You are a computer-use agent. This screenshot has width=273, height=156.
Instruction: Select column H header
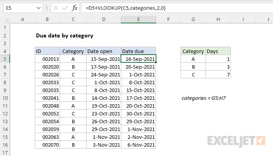click(x=218, y=19)
